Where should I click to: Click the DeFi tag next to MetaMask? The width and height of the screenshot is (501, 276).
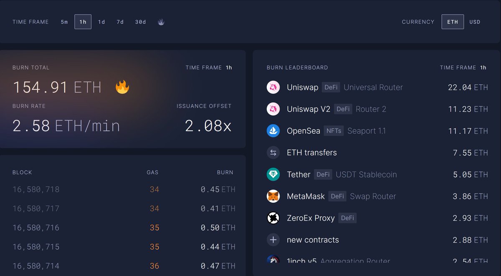point(337,196)
